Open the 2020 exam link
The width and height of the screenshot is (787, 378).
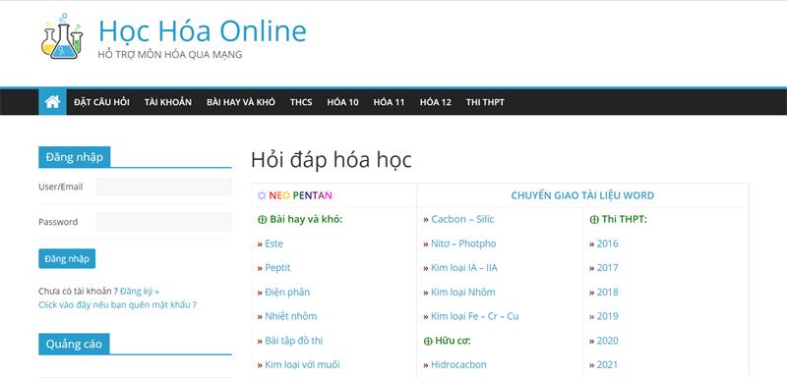pyautogui.click(x=607, y=341)
